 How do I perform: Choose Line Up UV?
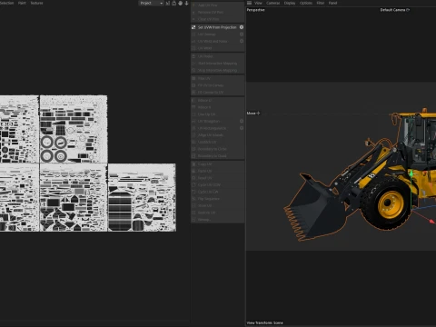(x=217, y=114)
